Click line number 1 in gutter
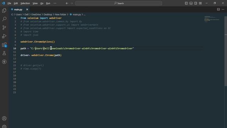227x128 pixels. coord(15,18)
